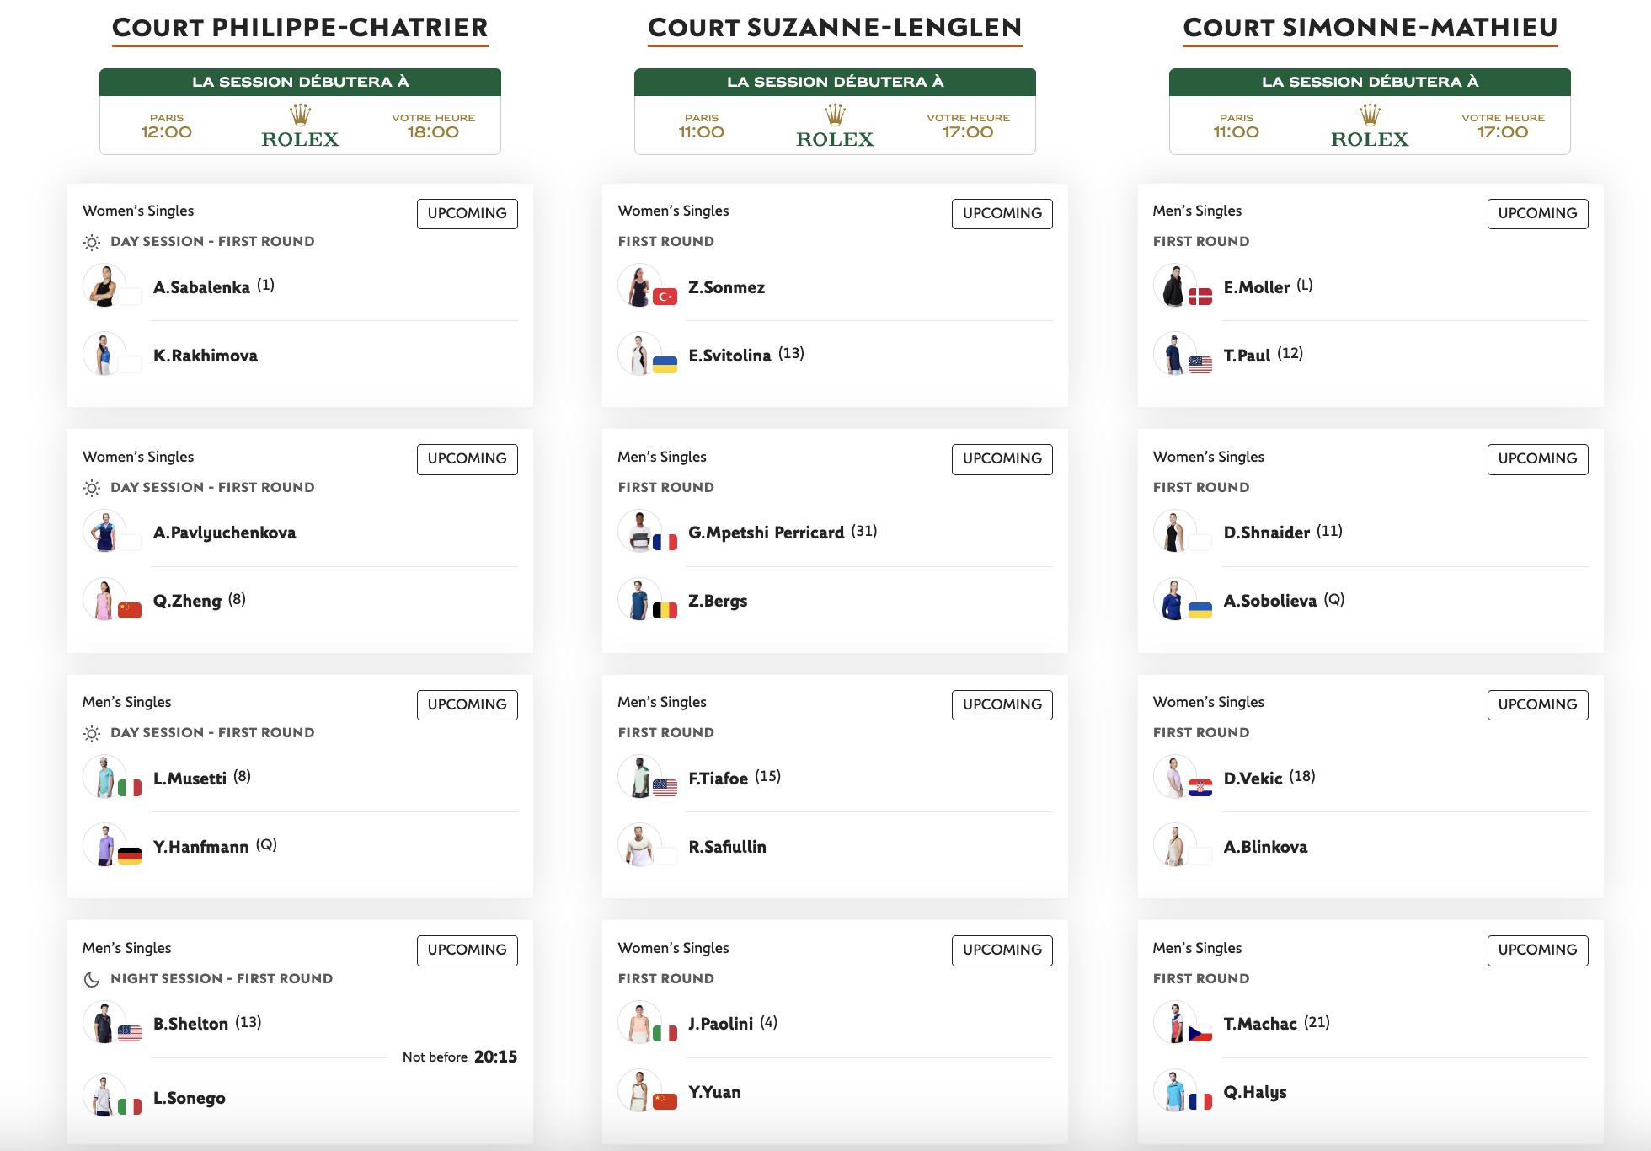Open A.Sabalenka's player photo

click(104, 286)
